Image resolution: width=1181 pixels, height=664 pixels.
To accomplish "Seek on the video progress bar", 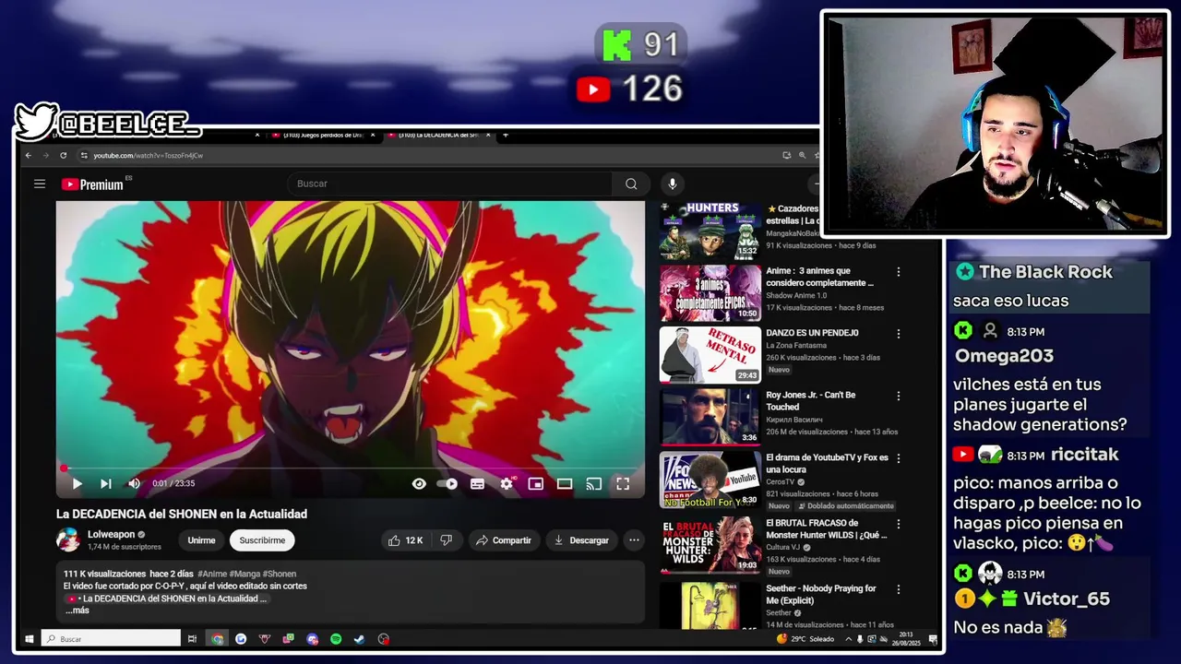I will 351,468.
